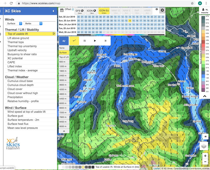Screen dimensions: 210x170
Task: Select hour 14 on Sun, 23 Jun 2019
Action: 130,21
